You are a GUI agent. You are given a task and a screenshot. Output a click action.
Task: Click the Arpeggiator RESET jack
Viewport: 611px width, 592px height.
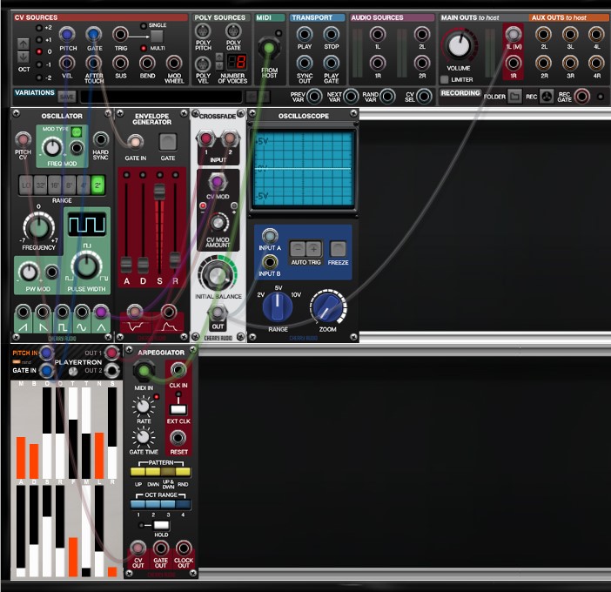(178, 438)
